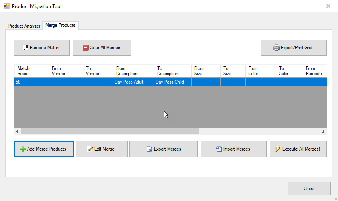Click the Execute All Merges! button label
The image size is (338, 201).
click(x=301, y=149)
